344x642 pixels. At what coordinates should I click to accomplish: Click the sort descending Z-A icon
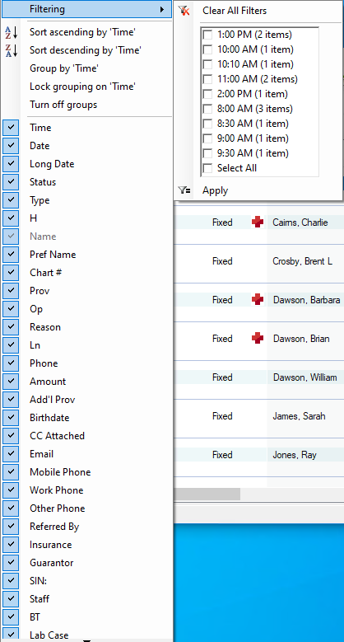click(11, 50)
